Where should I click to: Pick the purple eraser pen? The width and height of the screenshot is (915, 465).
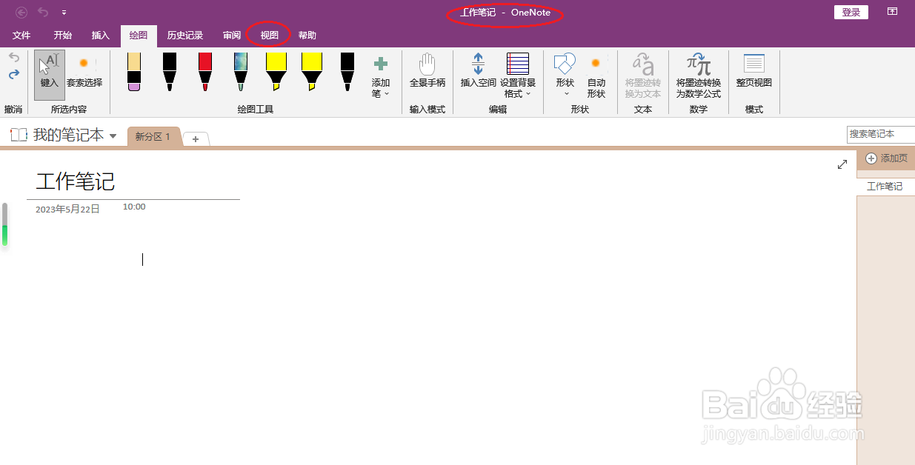(x=134, y=72)
